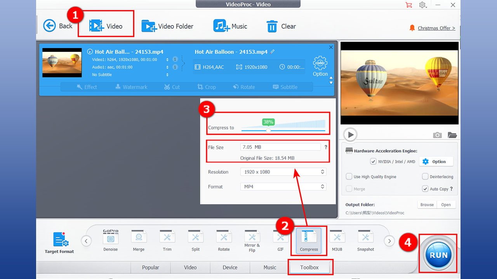Enable the Deinterlacing checkbox
This screenshot has width=497, height=279.
(425, 177)
